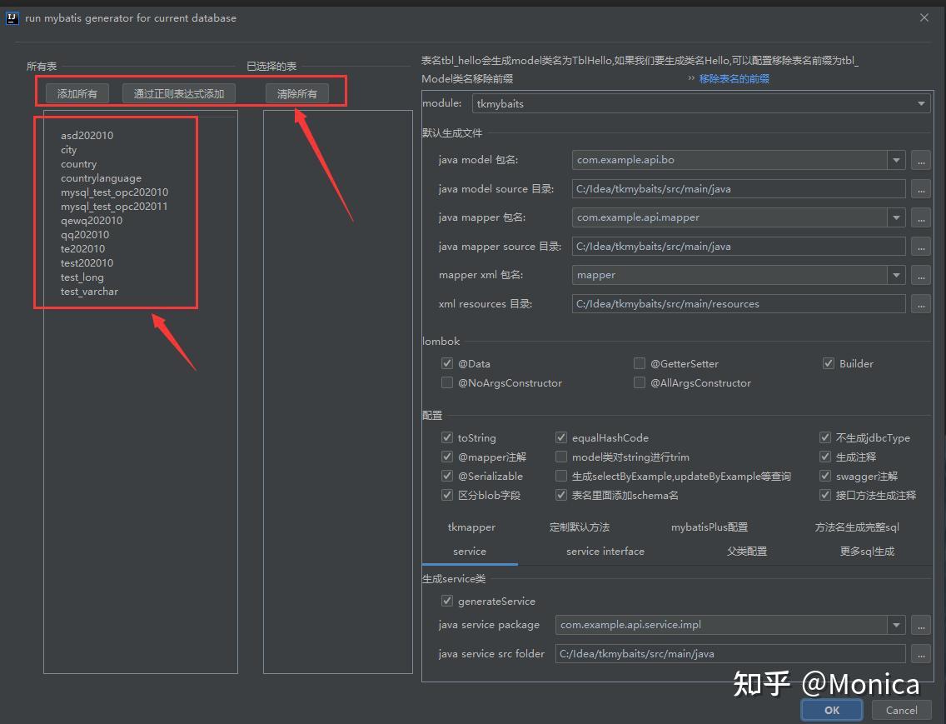
Task: Click browse button for java service src folder
Action: tap(921, 653)
